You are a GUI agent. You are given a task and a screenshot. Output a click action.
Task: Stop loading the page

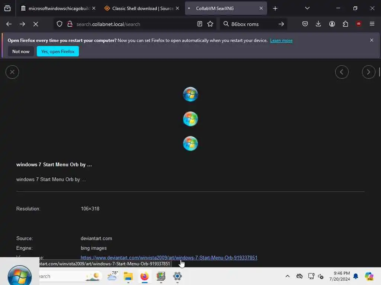36,24
